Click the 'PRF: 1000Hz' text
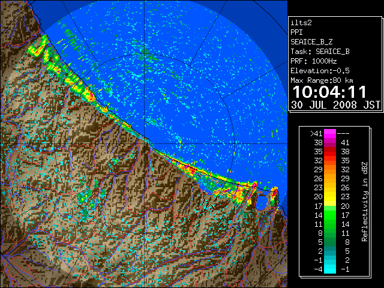Viewport: 384px width, 288px height. [x=314, y=61]
